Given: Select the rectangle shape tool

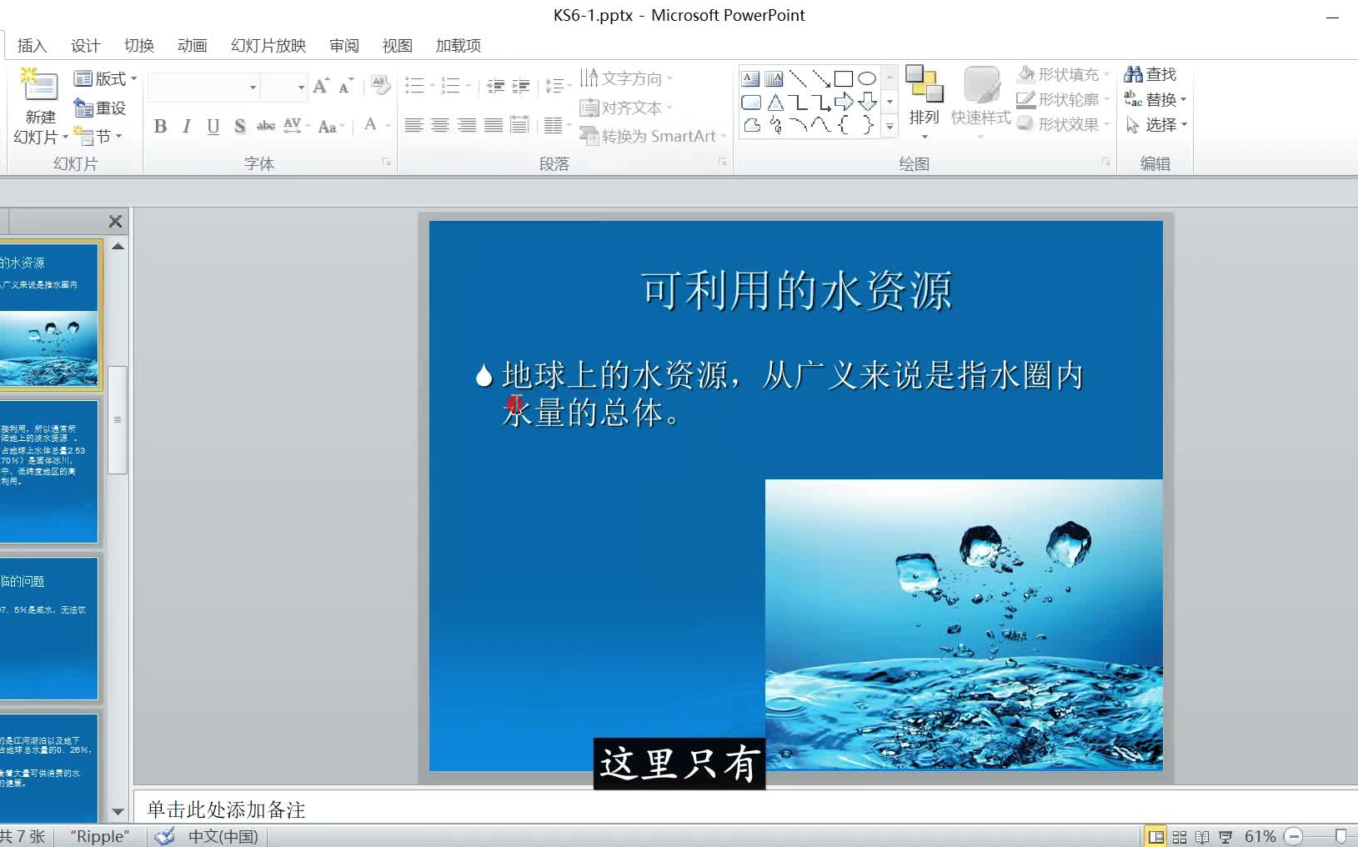Looking at the screenshot, I should 845,77.
